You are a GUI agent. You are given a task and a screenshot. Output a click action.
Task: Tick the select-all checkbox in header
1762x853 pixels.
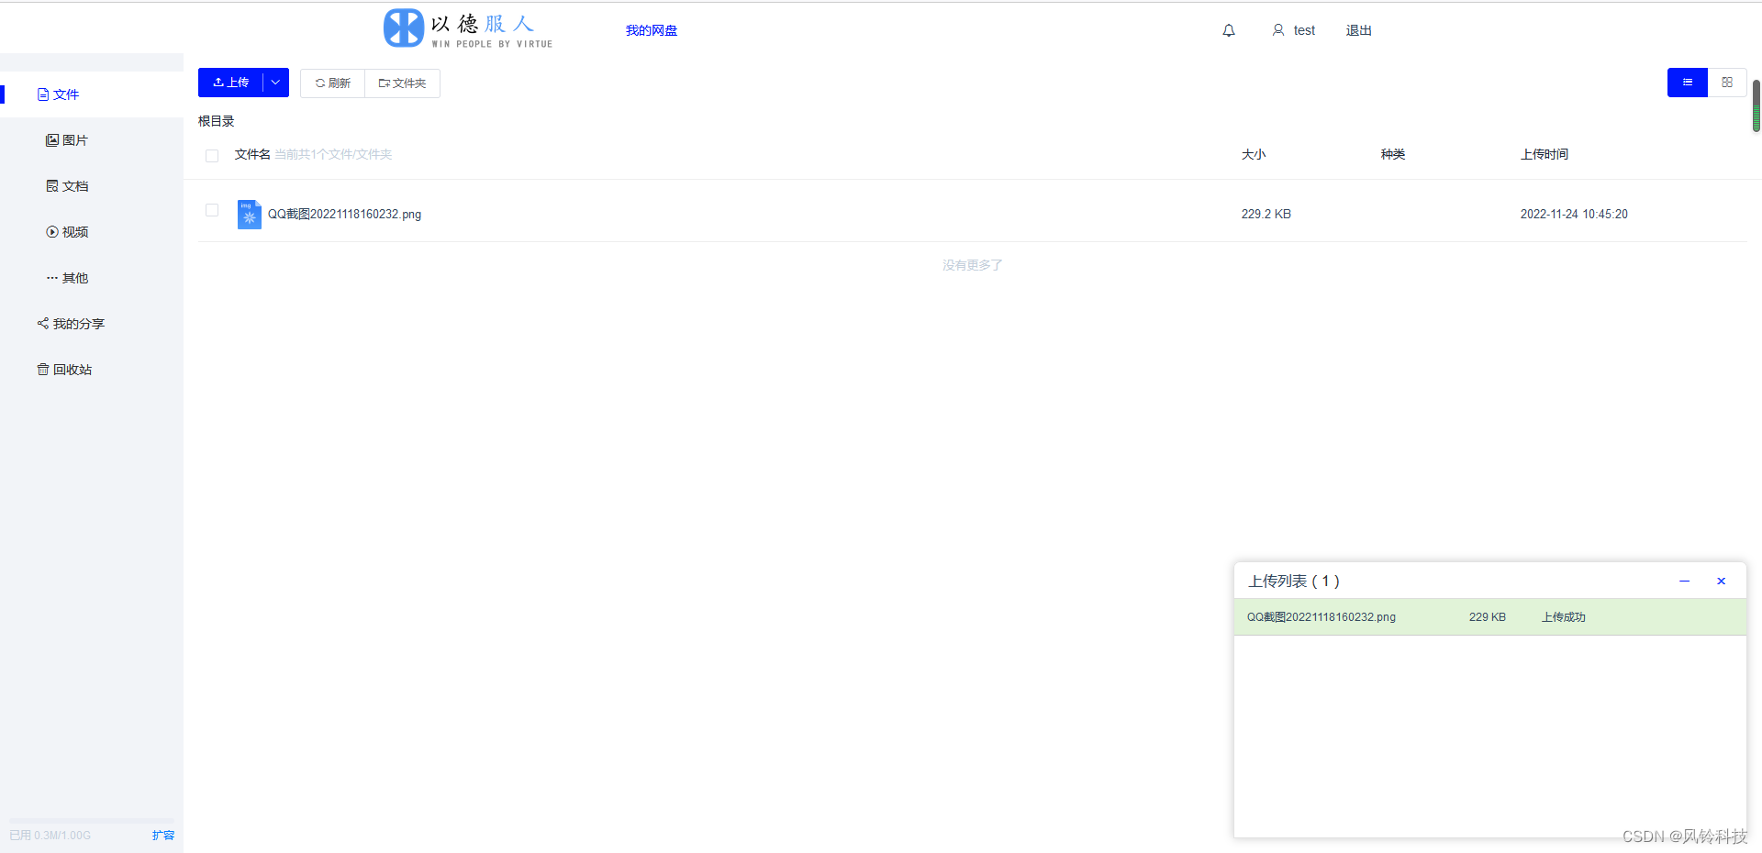(x=212, y=155)
